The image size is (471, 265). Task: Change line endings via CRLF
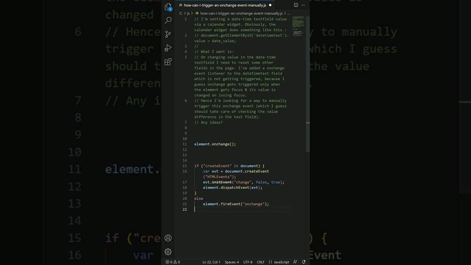[x=261, y=262]
